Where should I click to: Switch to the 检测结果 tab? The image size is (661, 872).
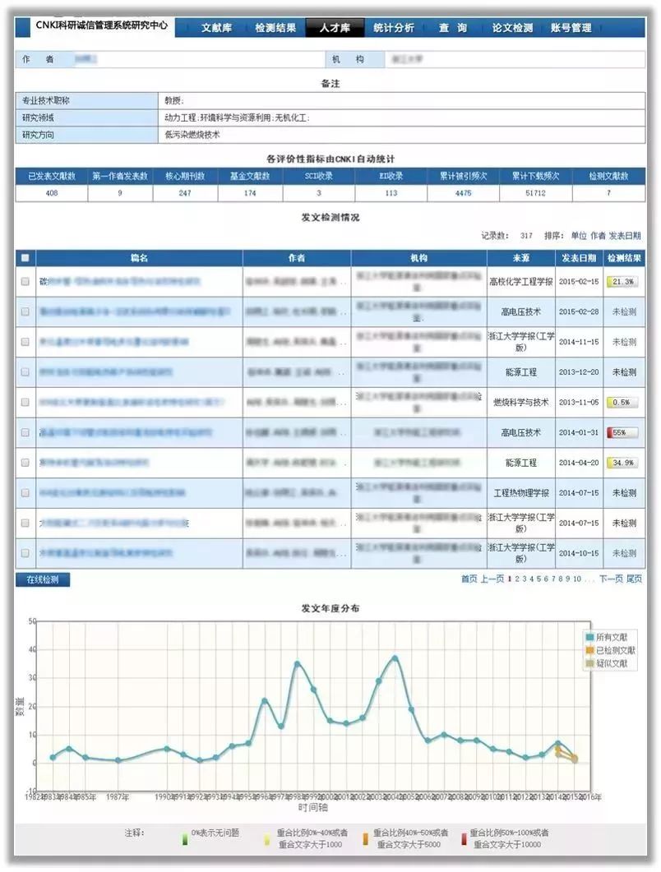point(275,28)
